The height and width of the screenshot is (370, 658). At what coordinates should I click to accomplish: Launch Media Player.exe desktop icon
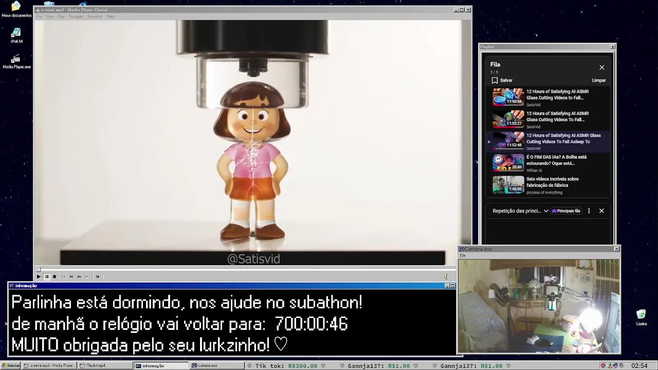(x=16, y=62)
